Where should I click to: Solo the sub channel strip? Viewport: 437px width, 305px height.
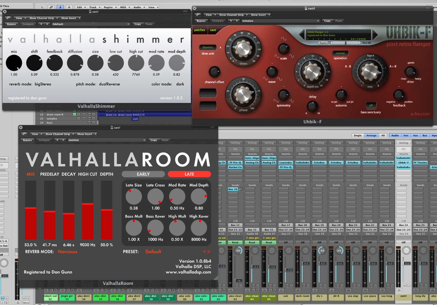tap(291, 286)
